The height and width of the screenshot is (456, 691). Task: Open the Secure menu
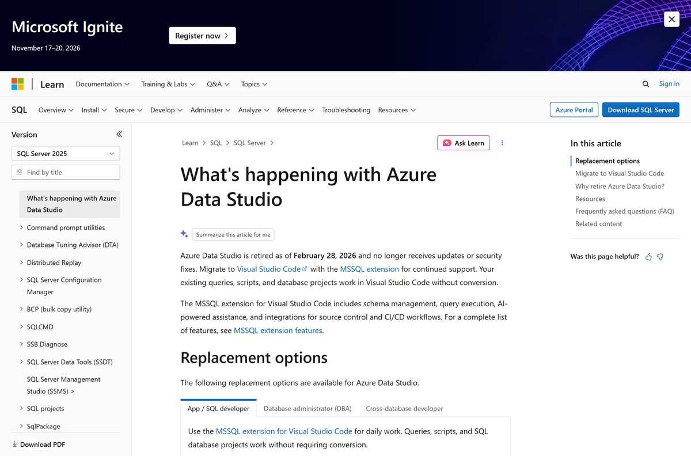click(128, 110)
